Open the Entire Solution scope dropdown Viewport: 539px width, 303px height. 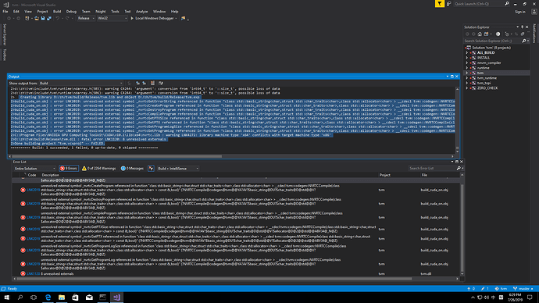click(34, 169)
